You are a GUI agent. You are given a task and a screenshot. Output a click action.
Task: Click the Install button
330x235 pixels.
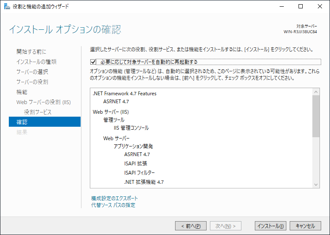point(270,226)
